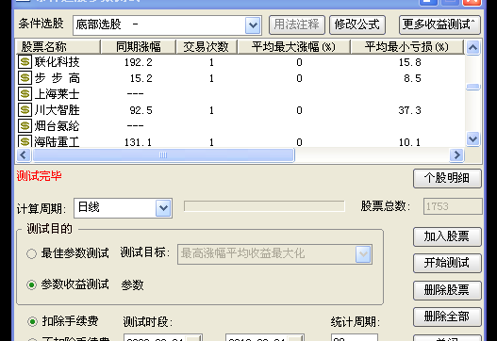The width and height of the screenshot is (497, 341).
Task: Click the 用法注释 button
Action: pos(297,24)
